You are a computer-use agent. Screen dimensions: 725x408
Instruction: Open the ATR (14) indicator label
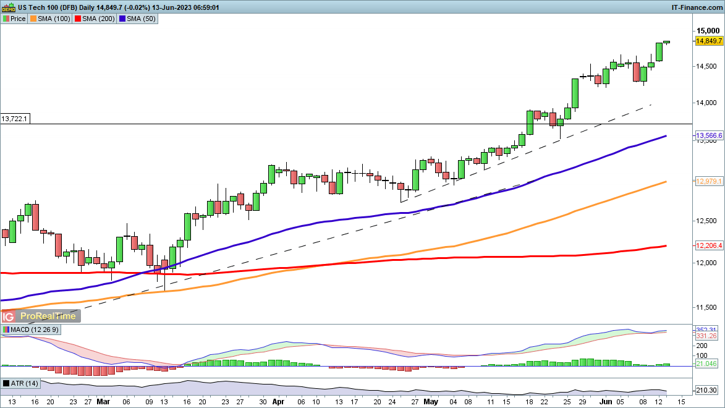click(21, 383)
